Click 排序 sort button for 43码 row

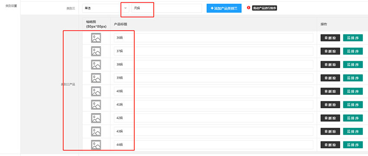point(353,132)
